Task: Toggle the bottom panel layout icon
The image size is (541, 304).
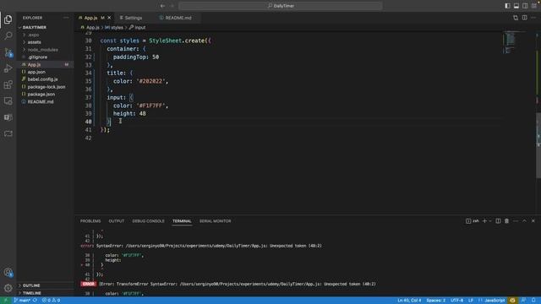Action: 516,6
